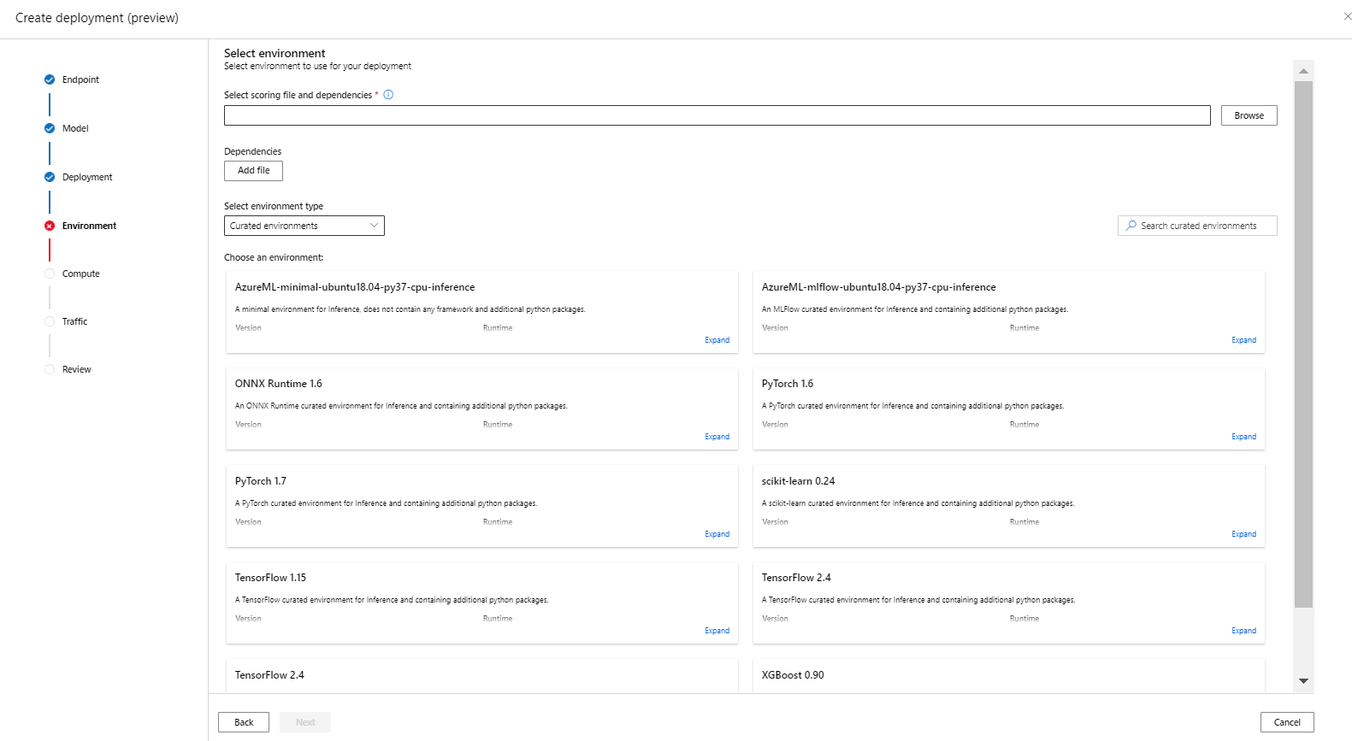
Task: Select the partially visible TensorFlow 2.4 card beside XGBoost
Action: [x=481, y=676]
